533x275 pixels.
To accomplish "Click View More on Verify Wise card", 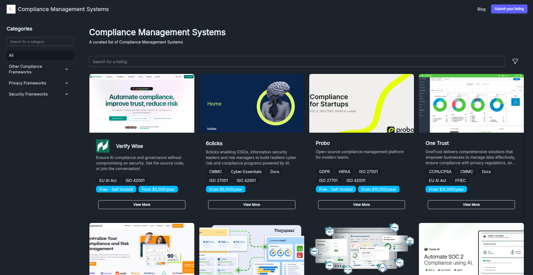I will click(x=142, y=205).
